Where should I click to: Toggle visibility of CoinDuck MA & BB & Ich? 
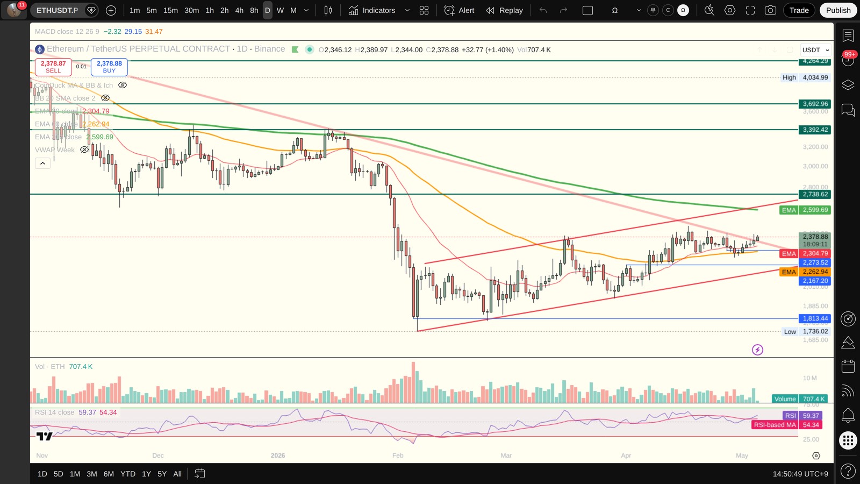coord(123,85)
